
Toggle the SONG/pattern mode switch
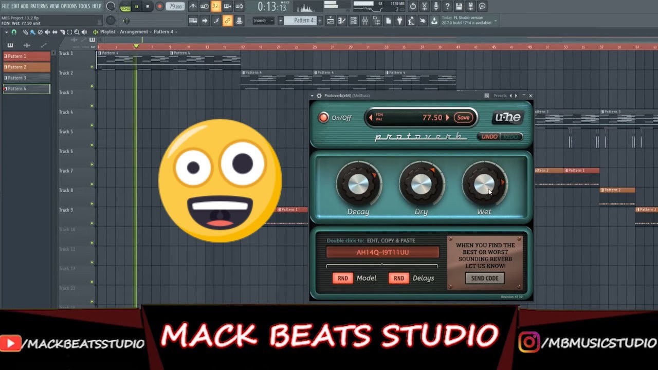(125, 7)
